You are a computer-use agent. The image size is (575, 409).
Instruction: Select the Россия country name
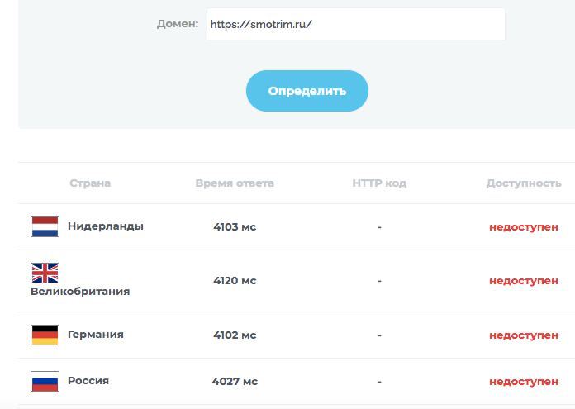click(x=88, y=381)
